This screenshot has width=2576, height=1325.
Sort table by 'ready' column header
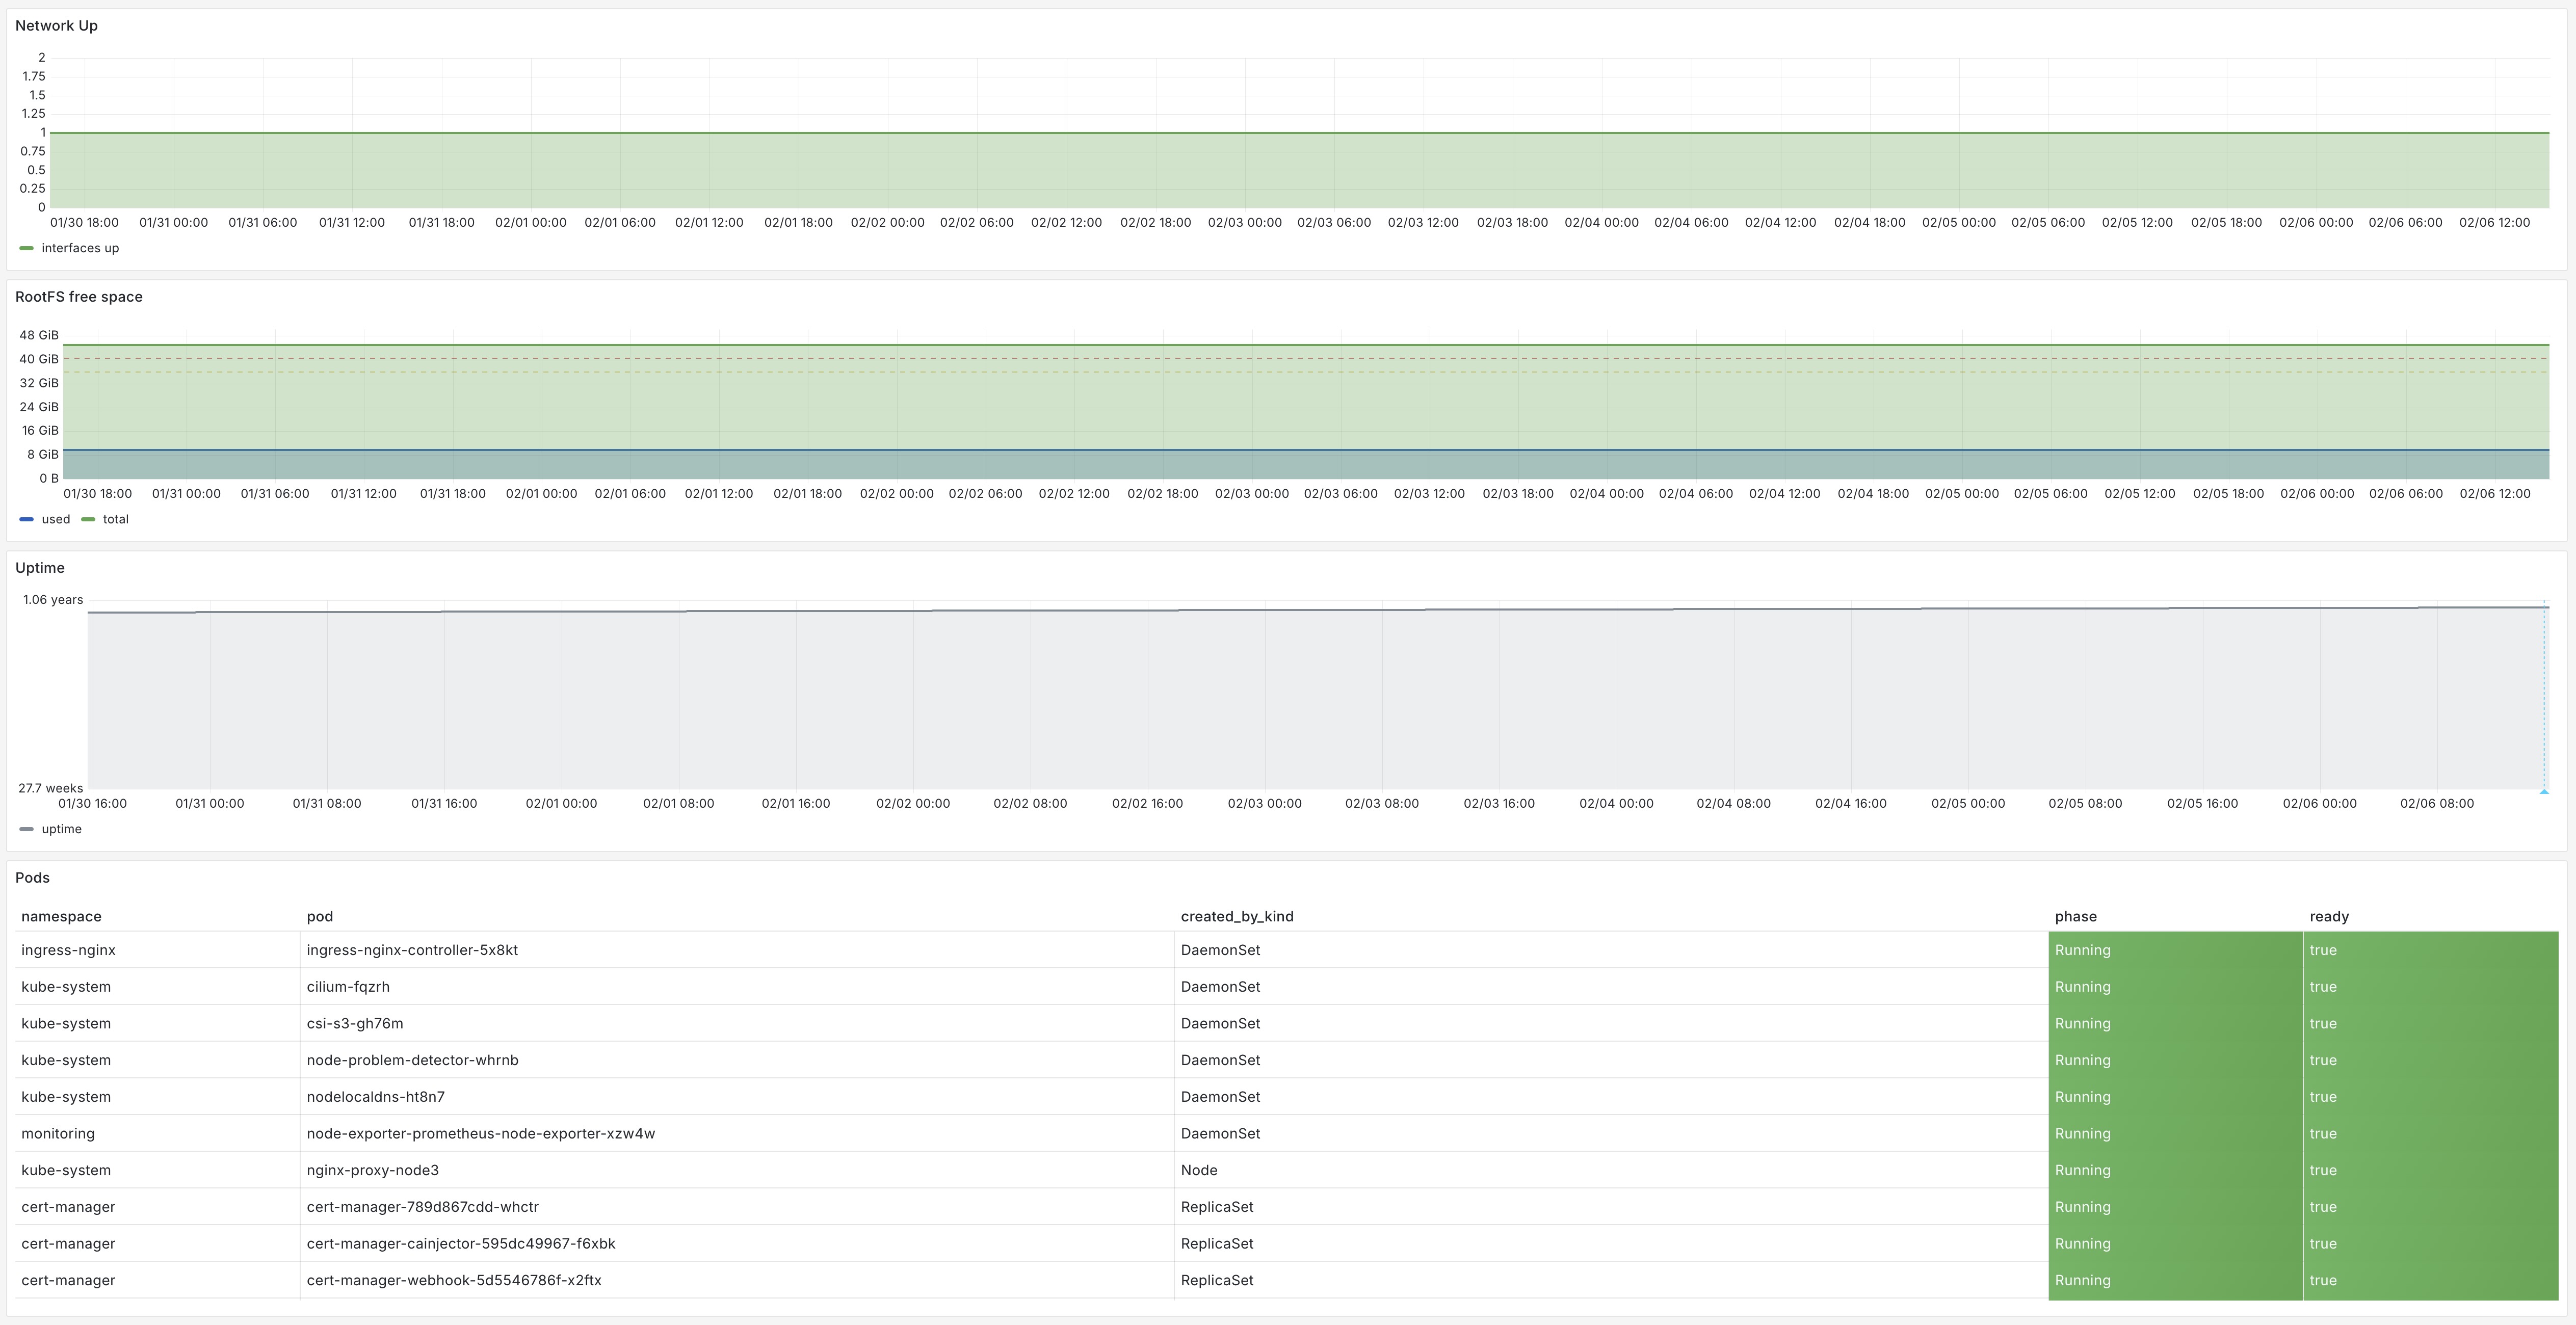(x=2329, y=917)
